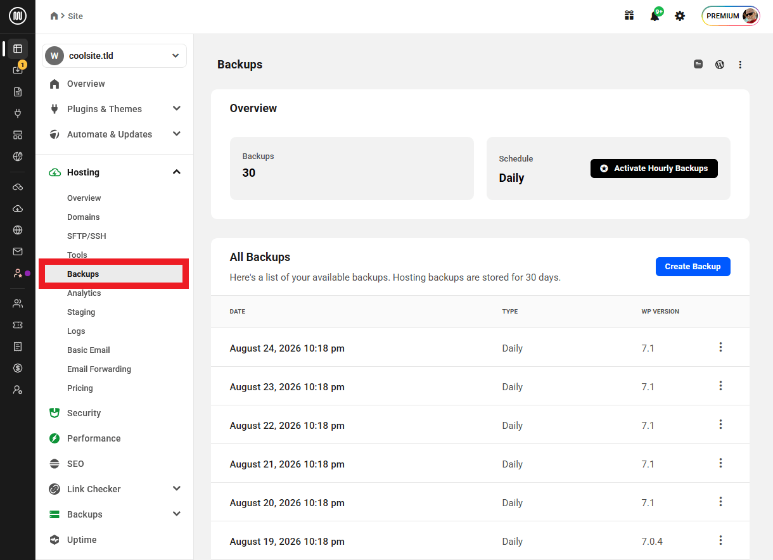The width and height of the screenshot is (773, 560).
Task: Click the Create Backup button
Action: (693, 267)
